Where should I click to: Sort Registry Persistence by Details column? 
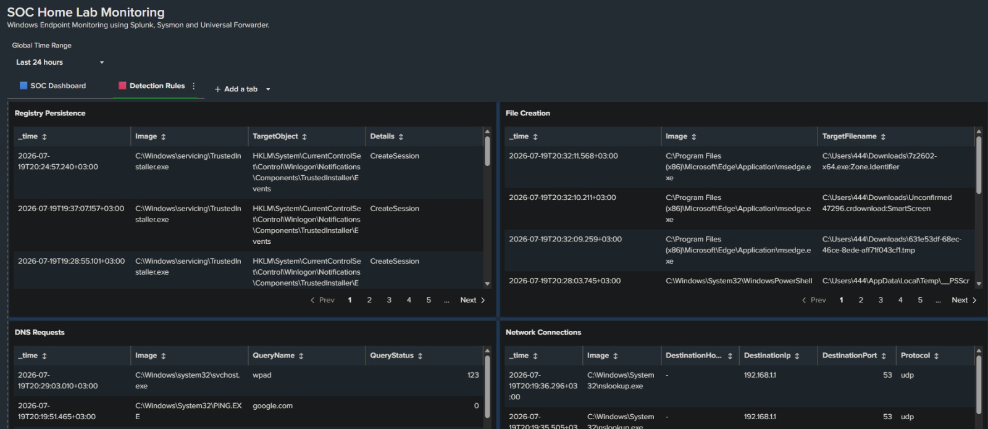coord(387,136)
